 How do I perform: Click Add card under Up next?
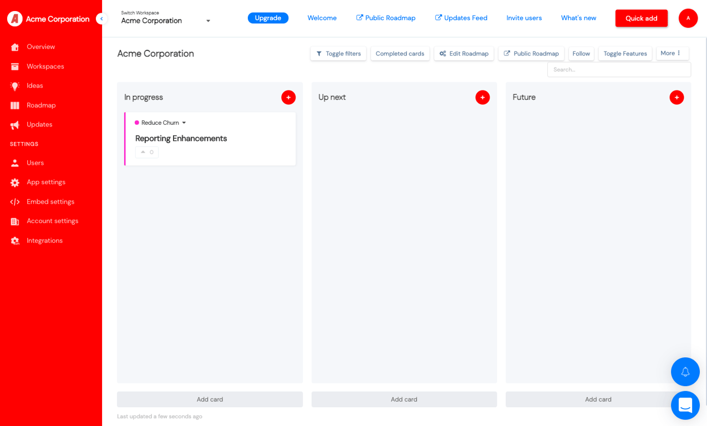[x=404, y=399]
